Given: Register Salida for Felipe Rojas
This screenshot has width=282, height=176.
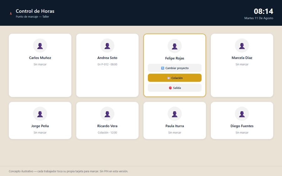Looking at the screenshot, I should (175, 88).
